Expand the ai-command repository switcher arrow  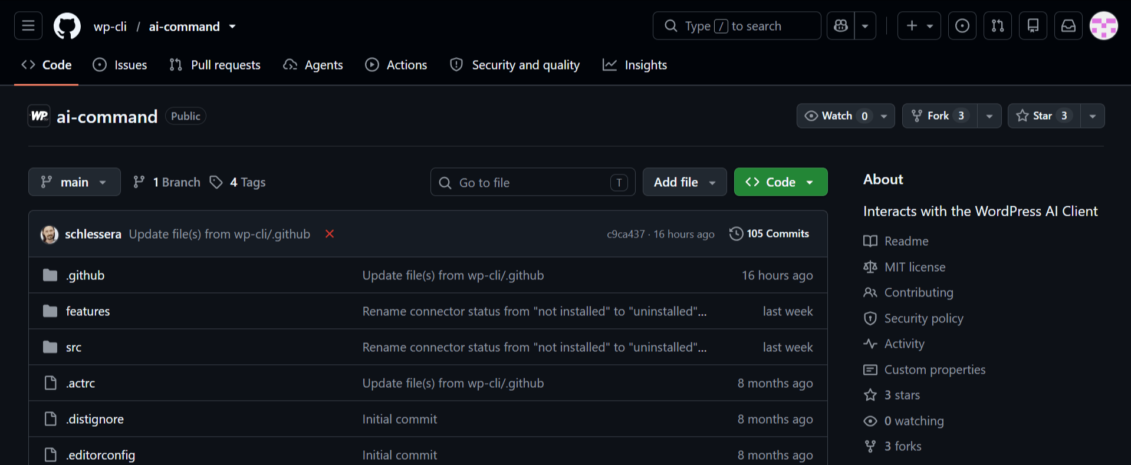pos(232,27)
